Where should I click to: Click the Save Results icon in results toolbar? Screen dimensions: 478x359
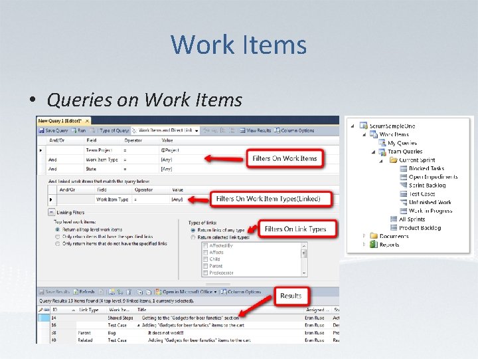[x=41, y=292]
